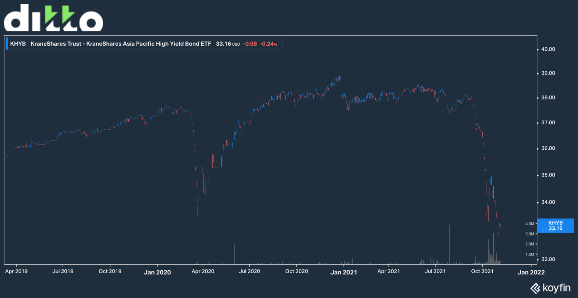Click the 3.0M volume axis label
This screenshot has width=578, height=298.
[x=529, y=234]
